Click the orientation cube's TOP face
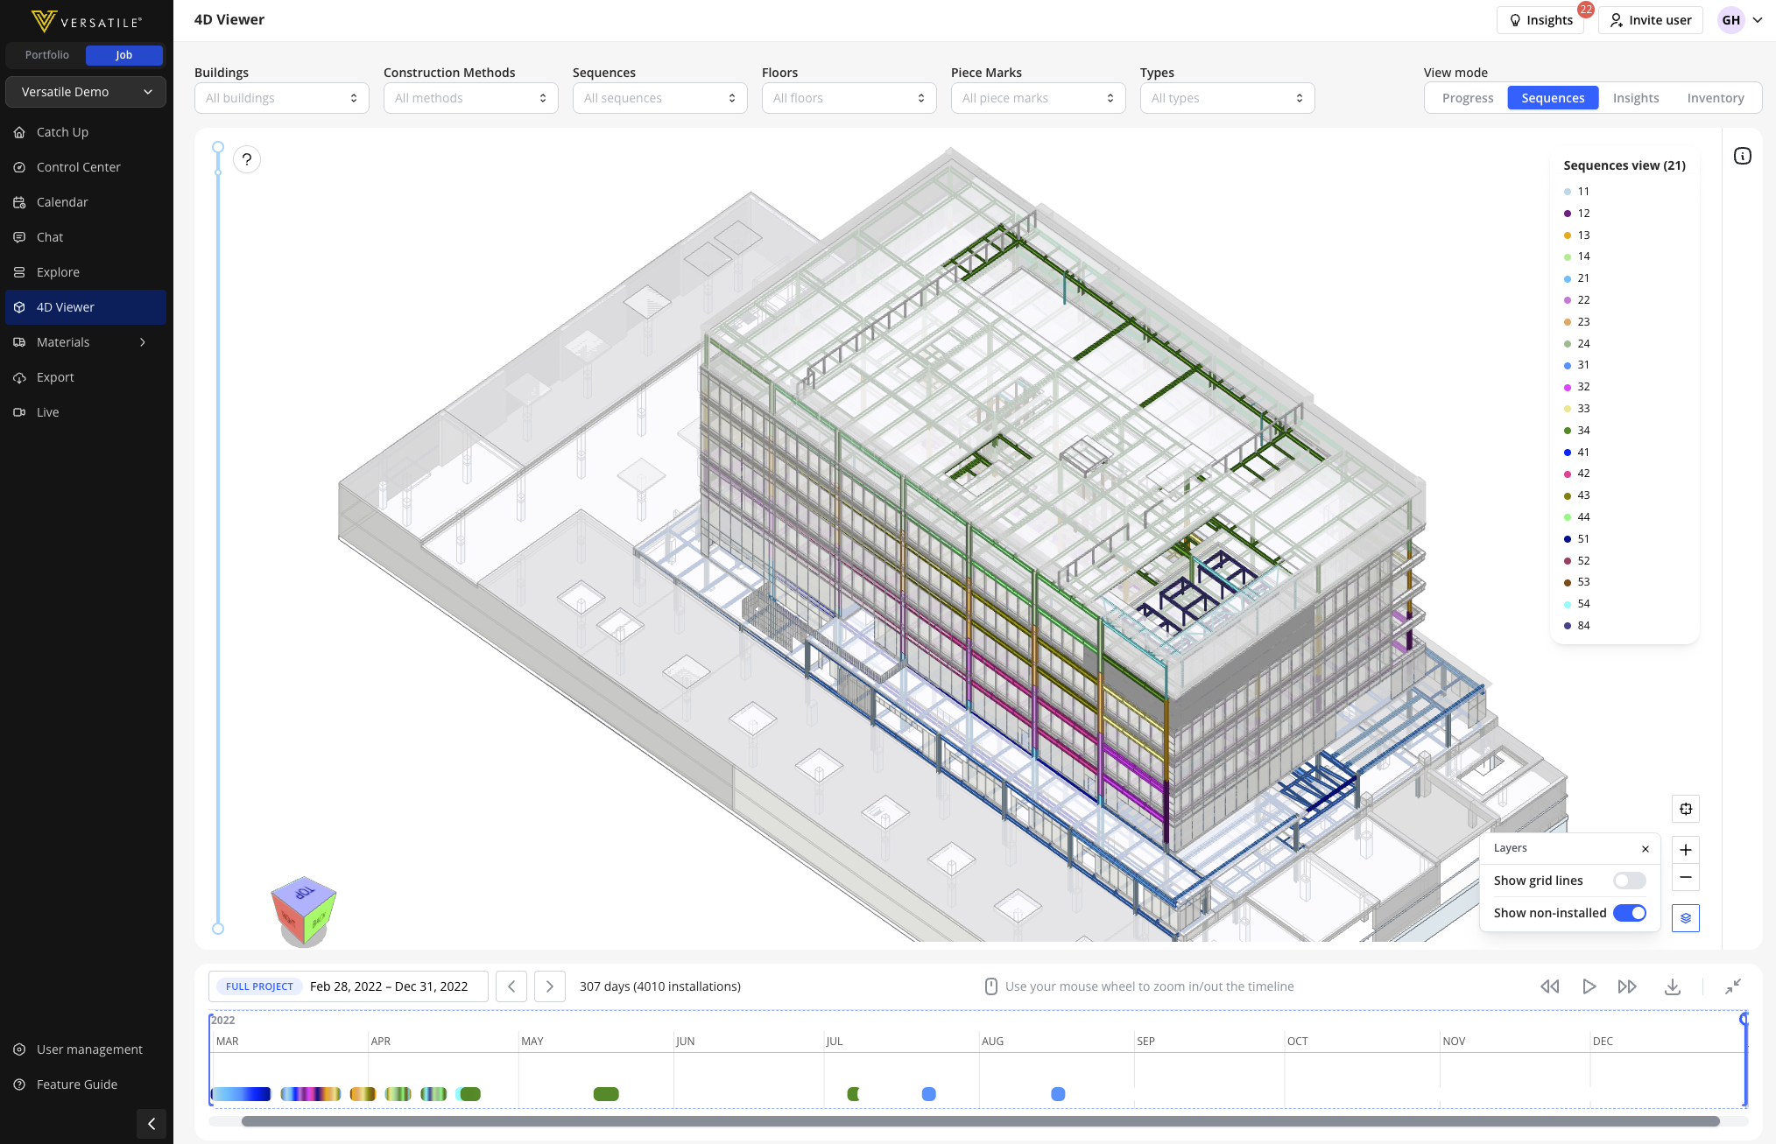This screenshot has height=1144, width=1776. [x=303, y=892]
